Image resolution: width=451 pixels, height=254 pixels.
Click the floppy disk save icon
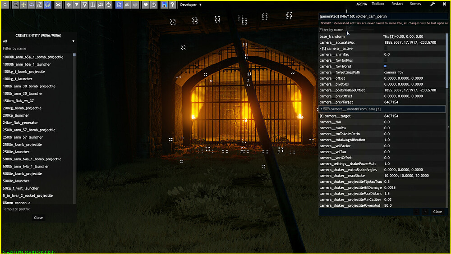pyautogui.click(x=164, y=5)
